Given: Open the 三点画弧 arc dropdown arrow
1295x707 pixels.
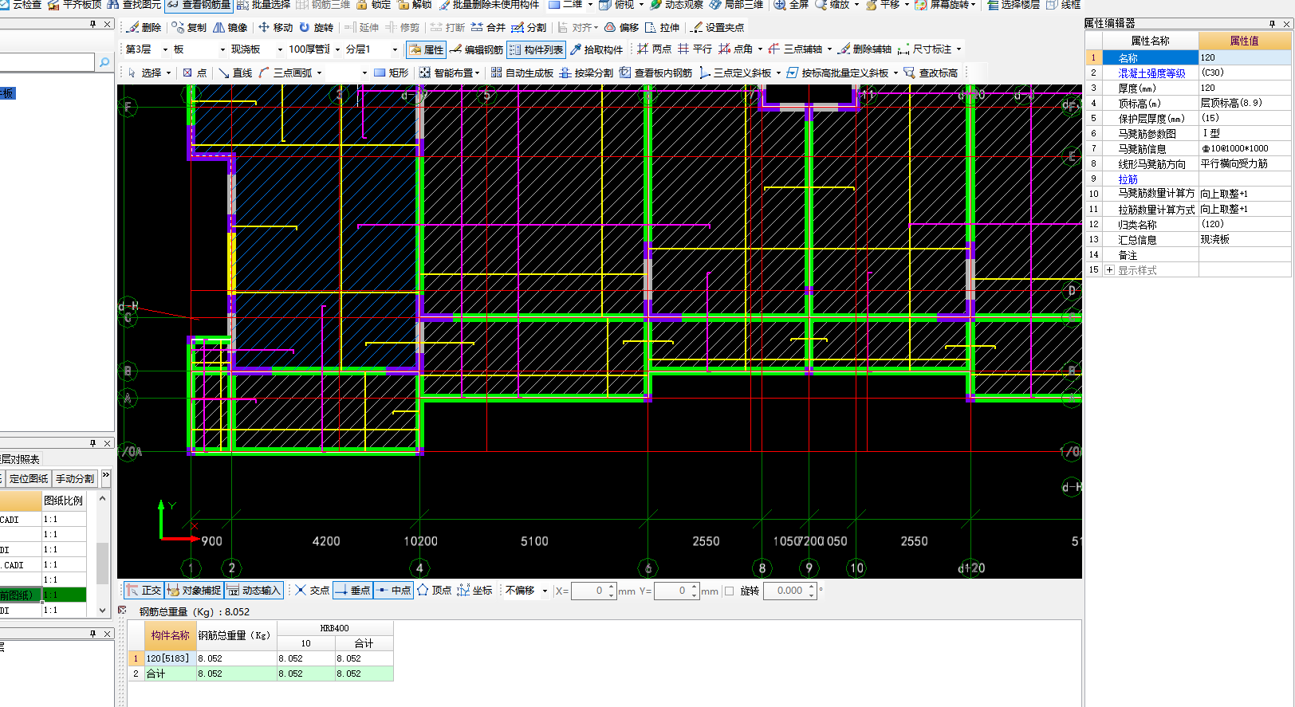Looking at the screenshot, I should (319, 73).
